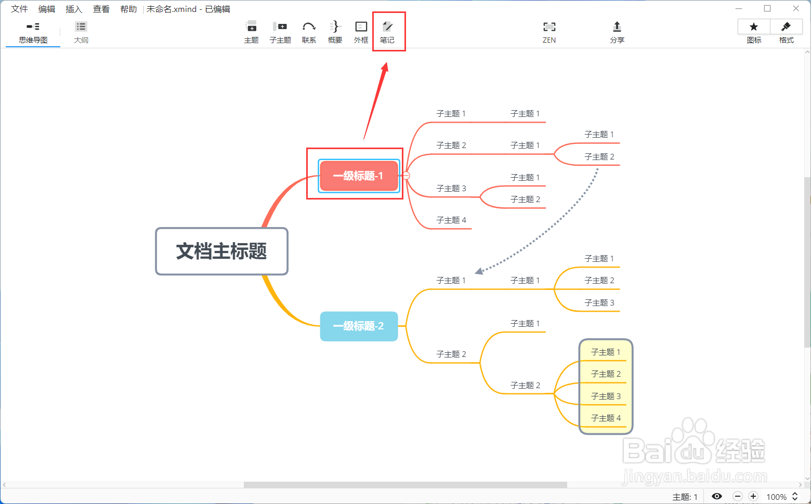Open the 100% zoom level stepper
Image resolution: width=811 pixels, height=504 pixels.
[x=794, y=496]
